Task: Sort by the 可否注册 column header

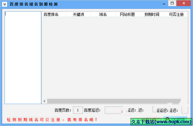Action: point(176,14)
